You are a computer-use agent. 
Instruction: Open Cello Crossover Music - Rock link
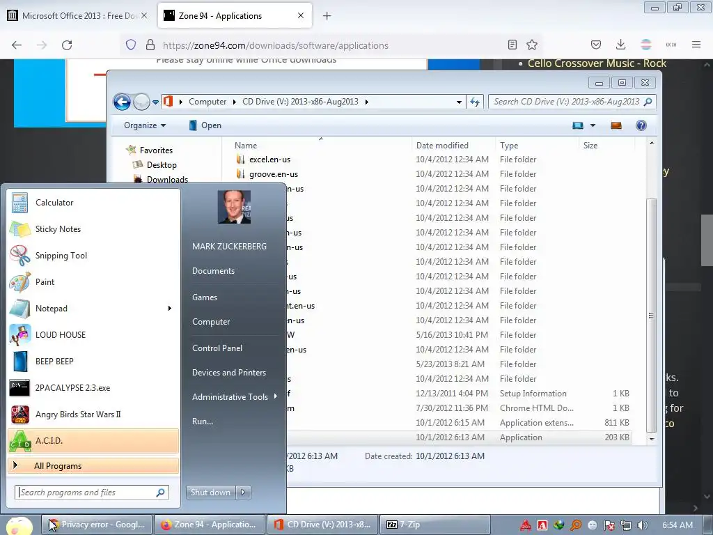click(597, 63)
